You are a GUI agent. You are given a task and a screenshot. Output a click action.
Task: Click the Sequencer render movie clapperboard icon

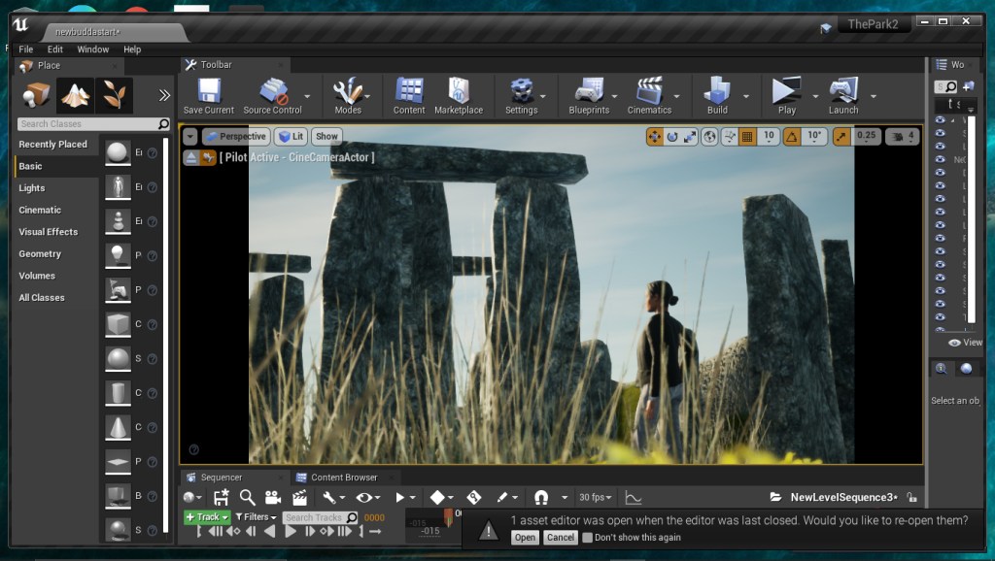tap(299, 497)
